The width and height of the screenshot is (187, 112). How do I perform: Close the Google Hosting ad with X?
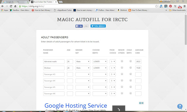[142, 103]
